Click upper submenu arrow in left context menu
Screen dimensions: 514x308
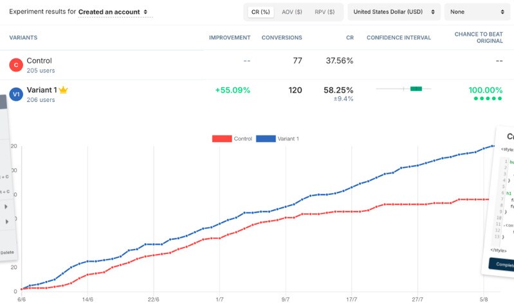[x=6, y=207]
